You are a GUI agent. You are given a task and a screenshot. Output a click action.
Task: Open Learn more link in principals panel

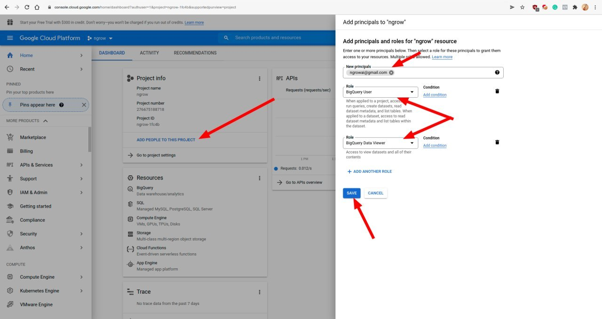coord(442,57)
